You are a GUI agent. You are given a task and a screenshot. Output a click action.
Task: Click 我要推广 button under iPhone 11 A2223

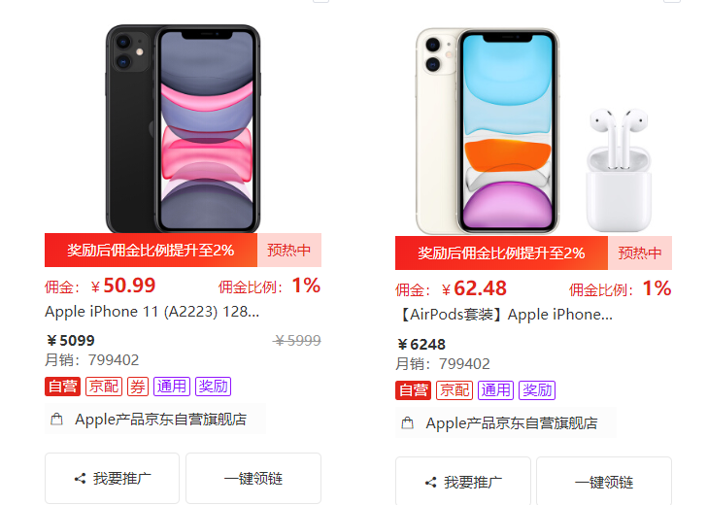click(x=113, y=479)
